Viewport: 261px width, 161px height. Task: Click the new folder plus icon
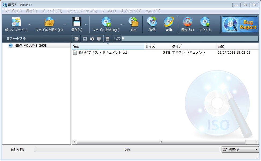coord(85,39)
